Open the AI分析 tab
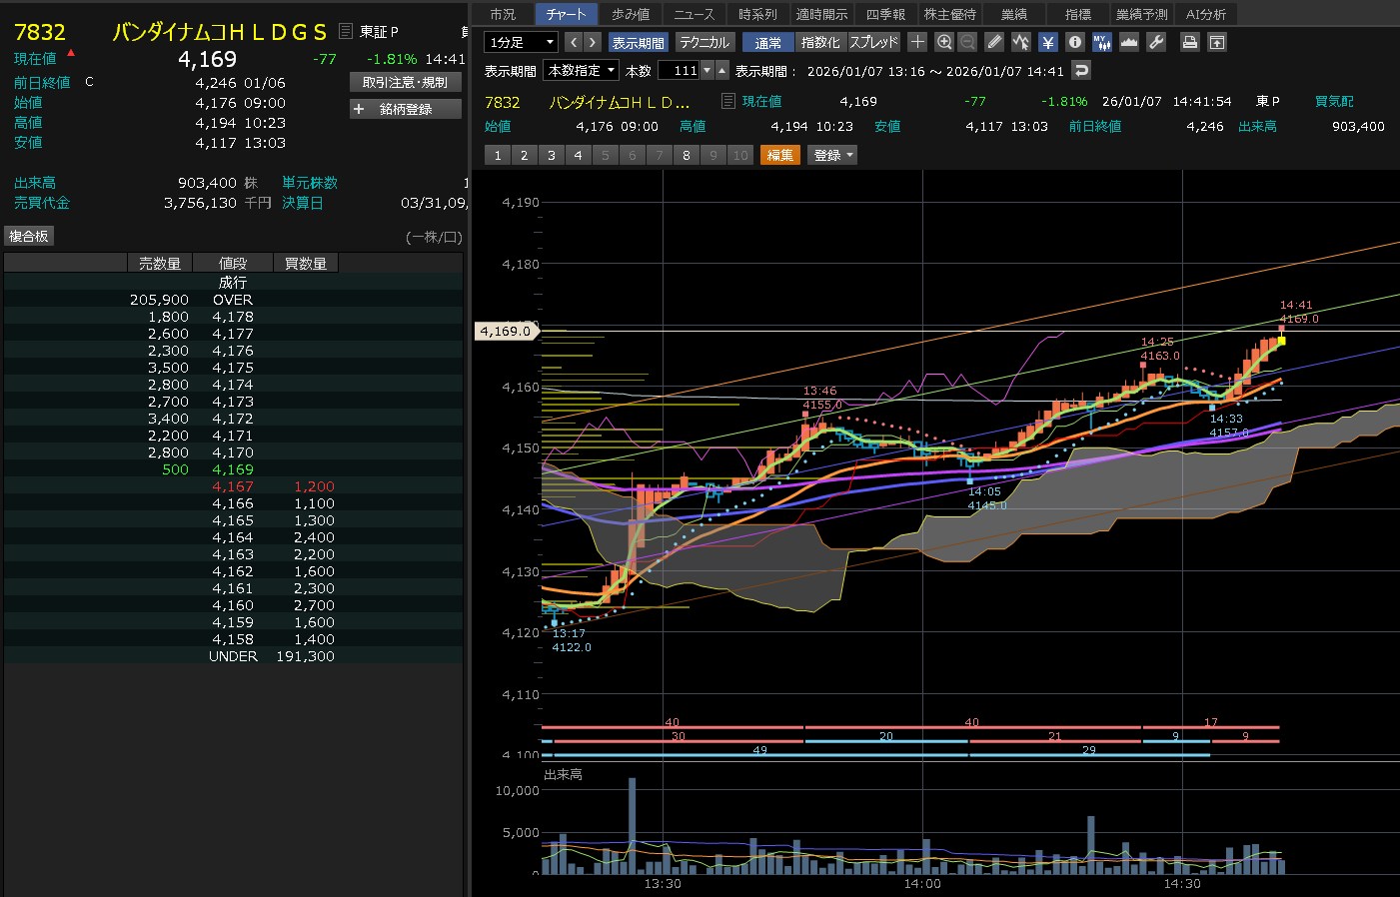1400x897 pixels. [x=1206, y=14]
